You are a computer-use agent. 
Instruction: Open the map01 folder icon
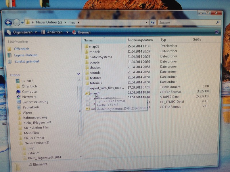pyautogui.click(x=87, y=46)
